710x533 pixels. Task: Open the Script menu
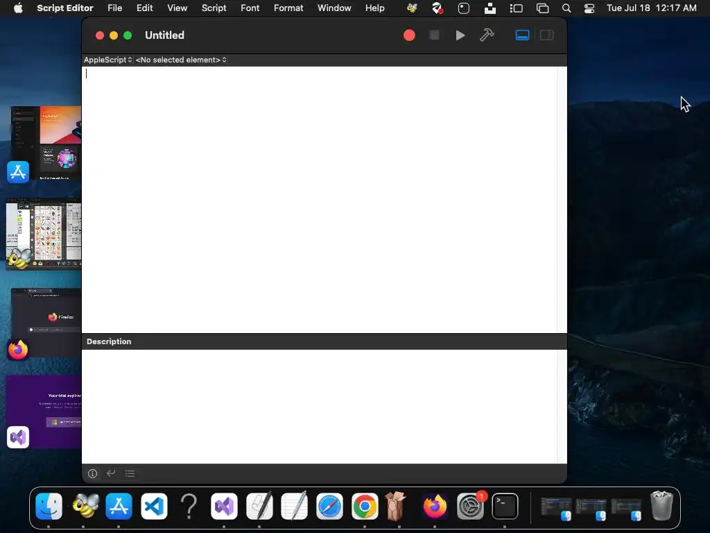[214, 8]
